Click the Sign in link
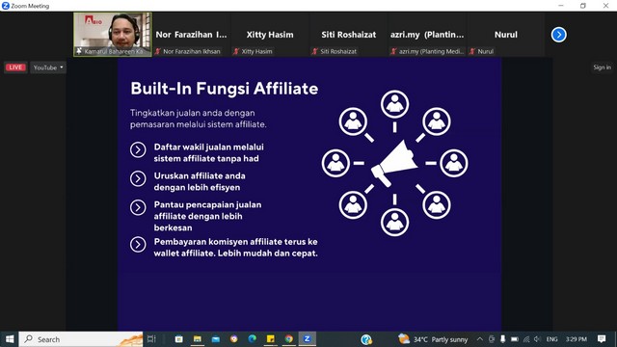The image size is (617, 347). pyautogui.click(x=602, y=67)
